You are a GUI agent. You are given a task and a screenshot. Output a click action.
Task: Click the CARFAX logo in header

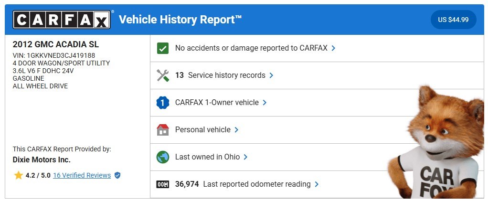point(62,20)
